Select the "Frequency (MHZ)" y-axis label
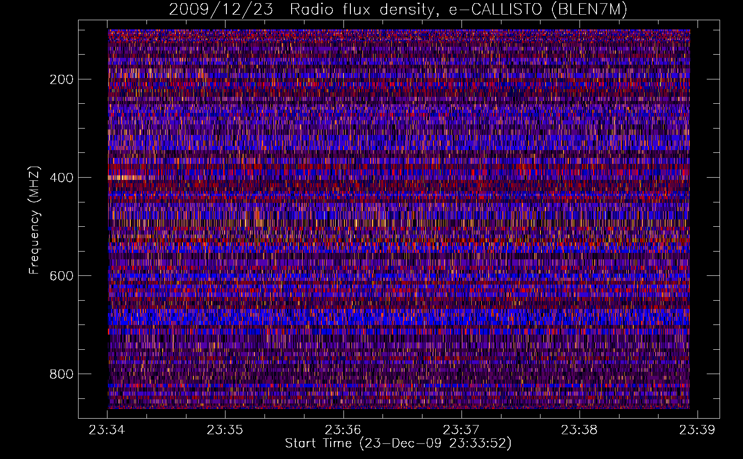The width and height of the screenshot is (743, 459). pos(34,220)
